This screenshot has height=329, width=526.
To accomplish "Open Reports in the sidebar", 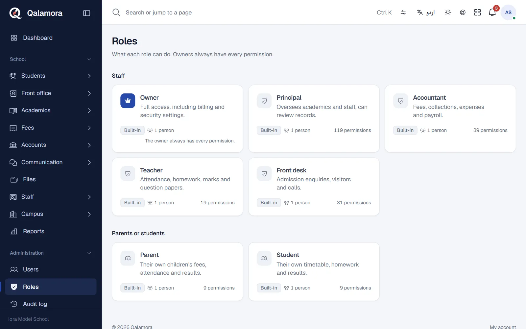I will [x=51, y=231].
